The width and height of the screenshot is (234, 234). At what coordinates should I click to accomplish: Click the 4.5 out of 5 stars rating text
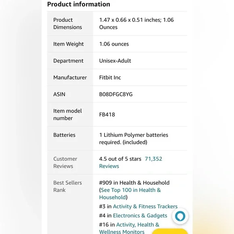click(120, 159)
